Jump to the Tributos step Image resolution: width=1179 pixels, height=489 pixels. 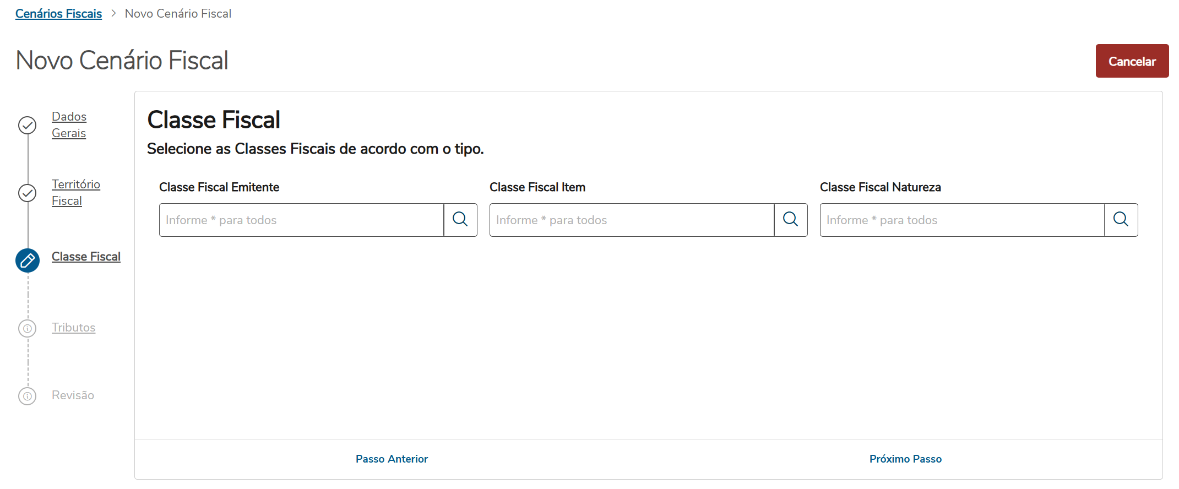[73, 328]
